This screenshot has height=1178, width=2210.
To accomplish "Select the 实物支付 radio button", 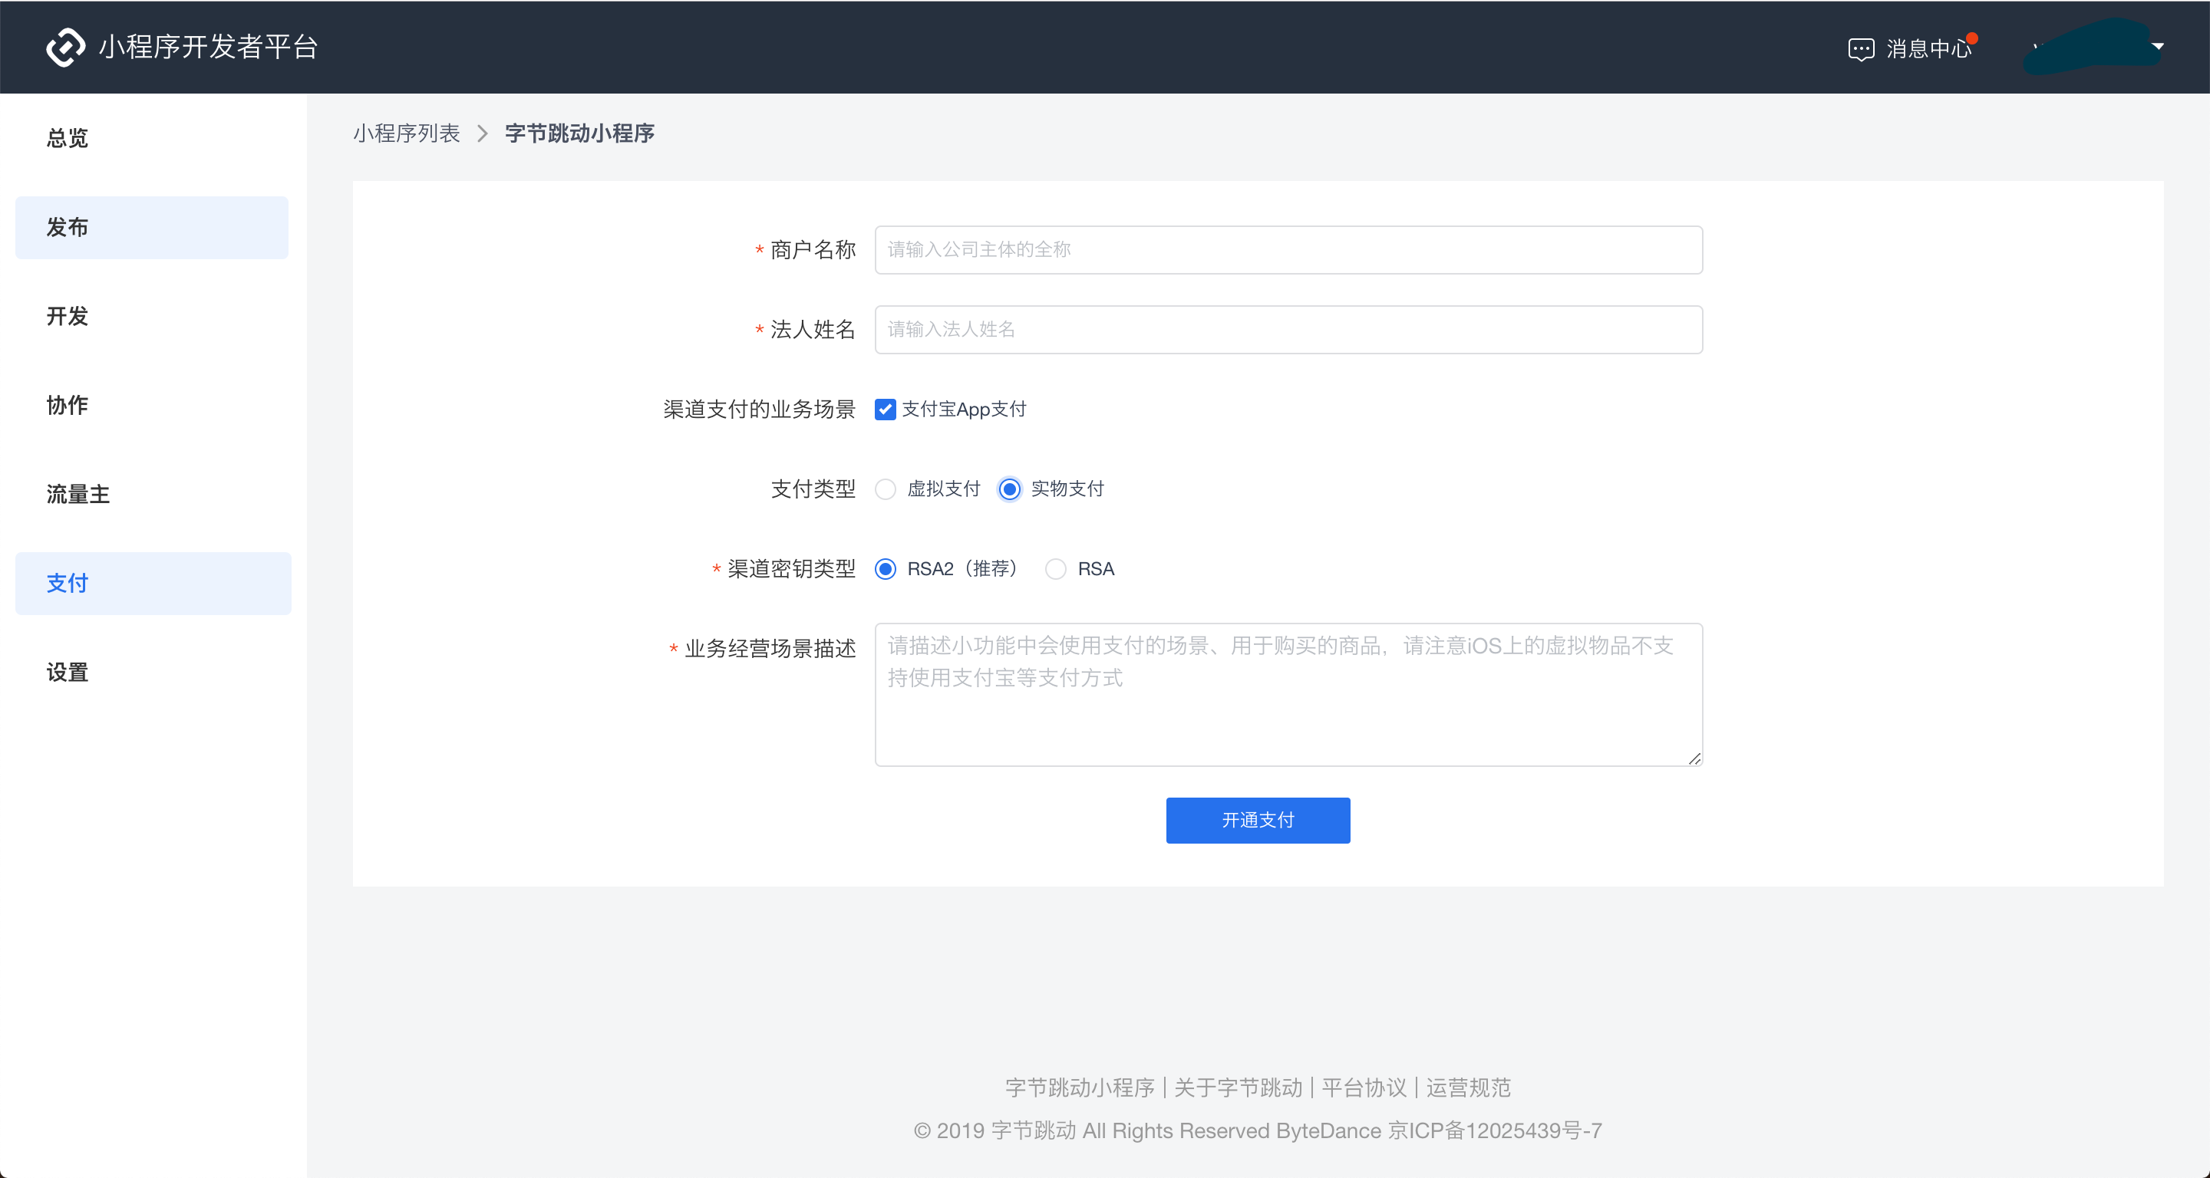I will [1009, 489].
